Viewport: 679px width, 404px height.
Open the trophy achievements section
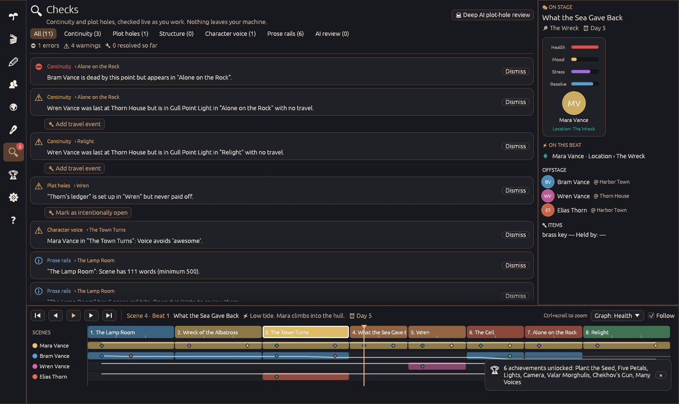[13, 175]
